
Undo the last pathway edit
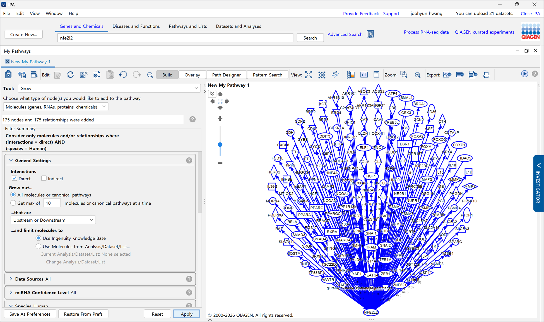pyautogui.click(x=123, y=75)
